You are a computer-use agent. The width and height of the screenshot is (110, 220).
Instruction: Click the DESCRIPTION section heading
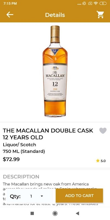[x=21, y=177]
